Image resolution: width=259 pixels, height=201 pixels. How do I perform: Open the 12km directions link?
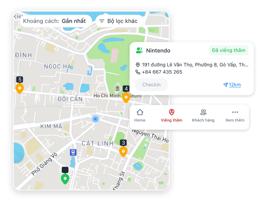pyautogui.click(x=232, y=85)
